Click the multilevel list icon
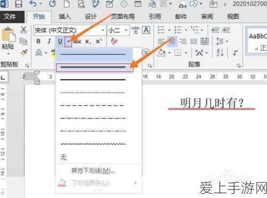This screenshot has width=267, height=198. (x=195, y=30)
